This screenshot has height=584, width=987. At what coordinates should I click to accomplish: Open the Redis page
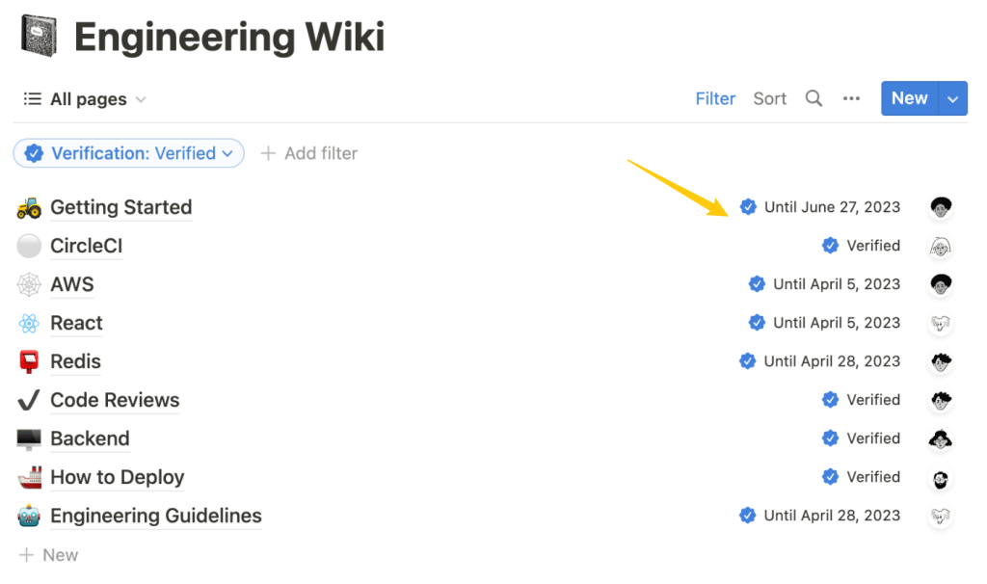pyautogui.click(x=75, y=361)
